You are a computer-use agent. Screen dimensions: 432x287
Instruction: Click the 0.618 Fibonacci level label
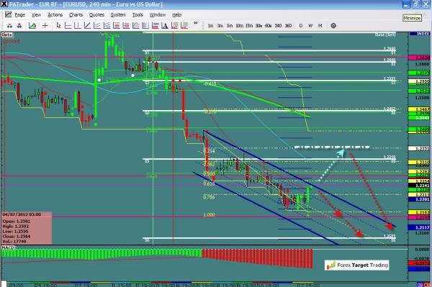click(209, 184)
